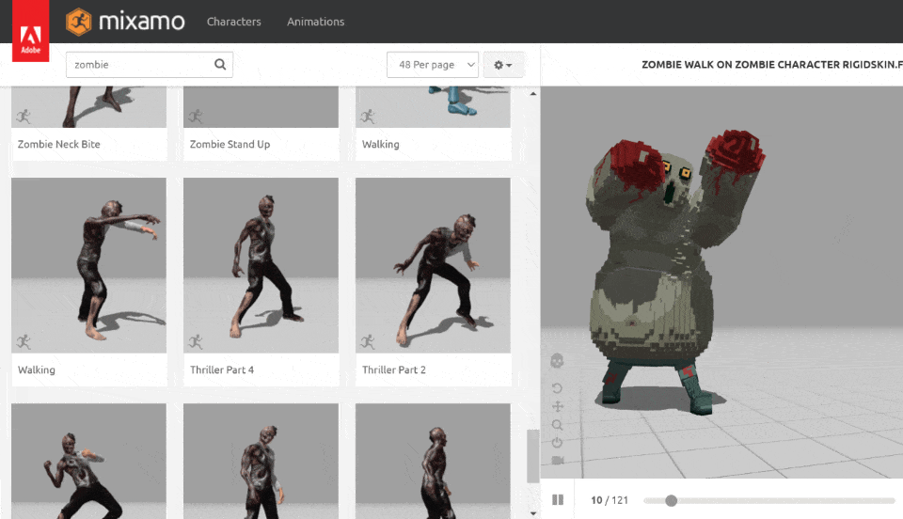Click the Thriller Part 2 label
The height and width of the screenshot is (519, 903).
[x=394, y=370]
